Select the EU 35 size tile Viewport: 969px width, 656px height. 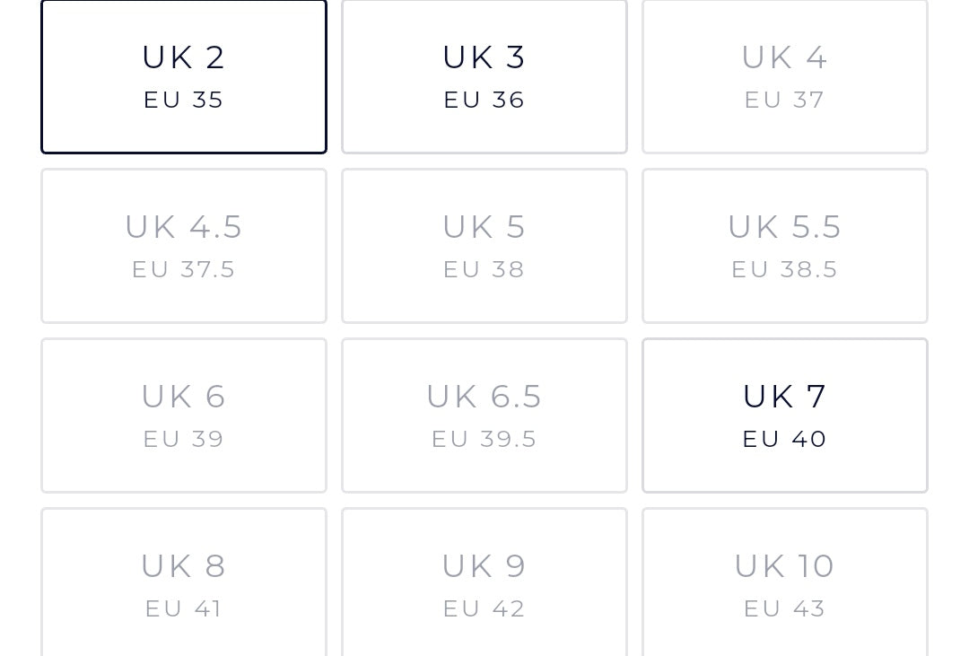pos(184,77)
